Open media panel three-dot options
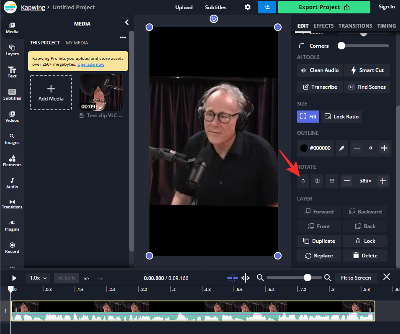This screenshot has width=400, height=334. (123, 38)
